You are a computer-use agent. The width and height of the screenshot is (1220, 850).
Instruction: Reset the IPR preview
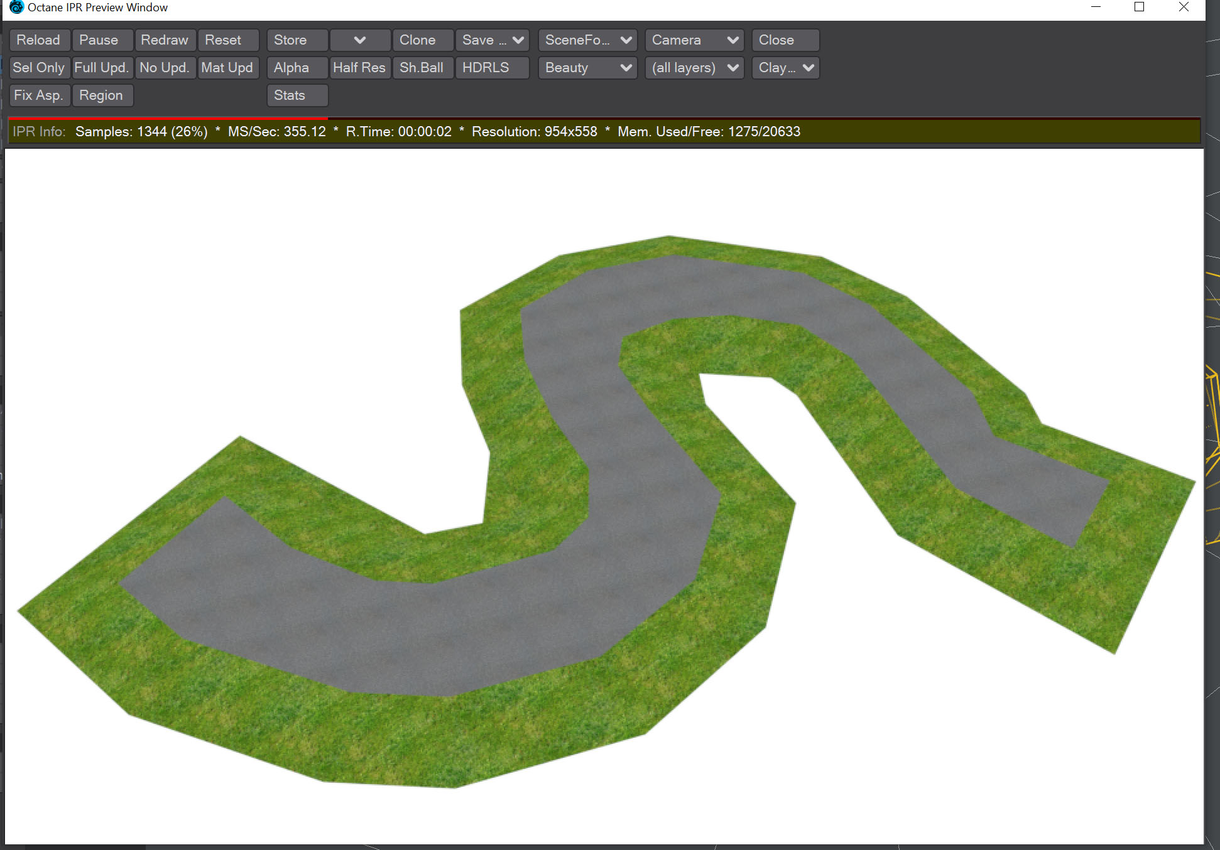227,40
